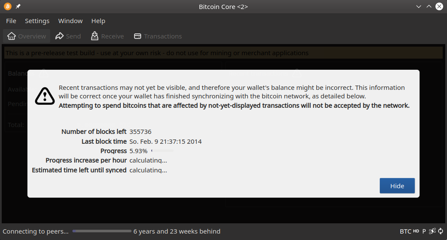Click 'calculating...' next to Estimated time left
This screenshot has width=447, height=240.
pos(148,170)
